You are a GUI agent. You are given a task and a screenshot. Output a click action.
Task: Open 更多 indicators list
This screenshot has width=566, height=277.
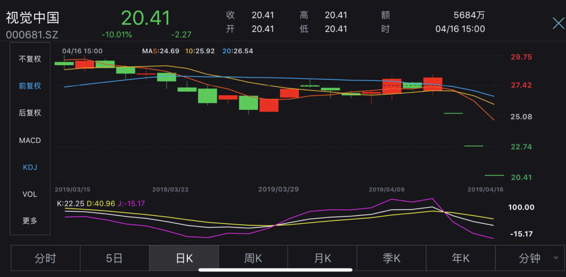[x=30, y=221]
